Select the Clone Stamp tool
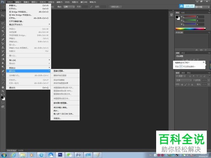This screenshot has height=158, width=211. tap(3, 47)
